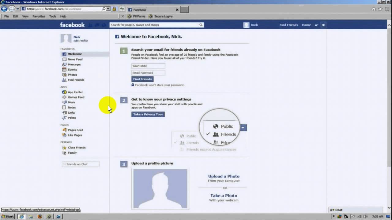Click the Your Email field
This screenshot has height=220, width=392.
(x=148, y=66)
